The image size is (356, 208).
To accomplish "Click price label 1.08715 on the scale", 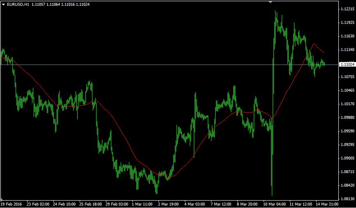I will coord(348,172).
